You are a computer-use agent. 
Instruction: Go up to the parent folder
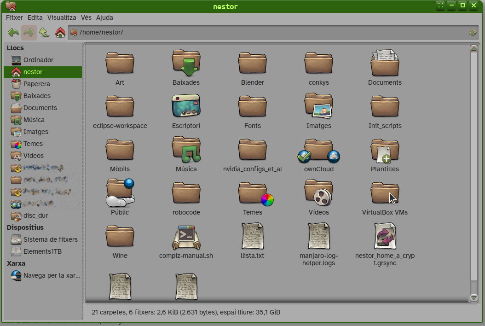44,33
